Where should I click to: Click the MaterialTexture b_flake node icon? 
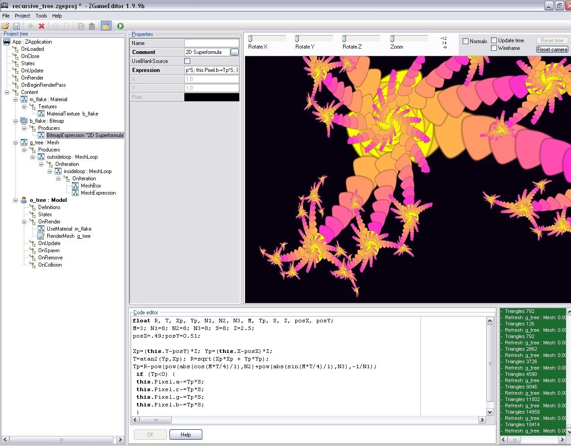pyautogui.click(x=41, y=114)
